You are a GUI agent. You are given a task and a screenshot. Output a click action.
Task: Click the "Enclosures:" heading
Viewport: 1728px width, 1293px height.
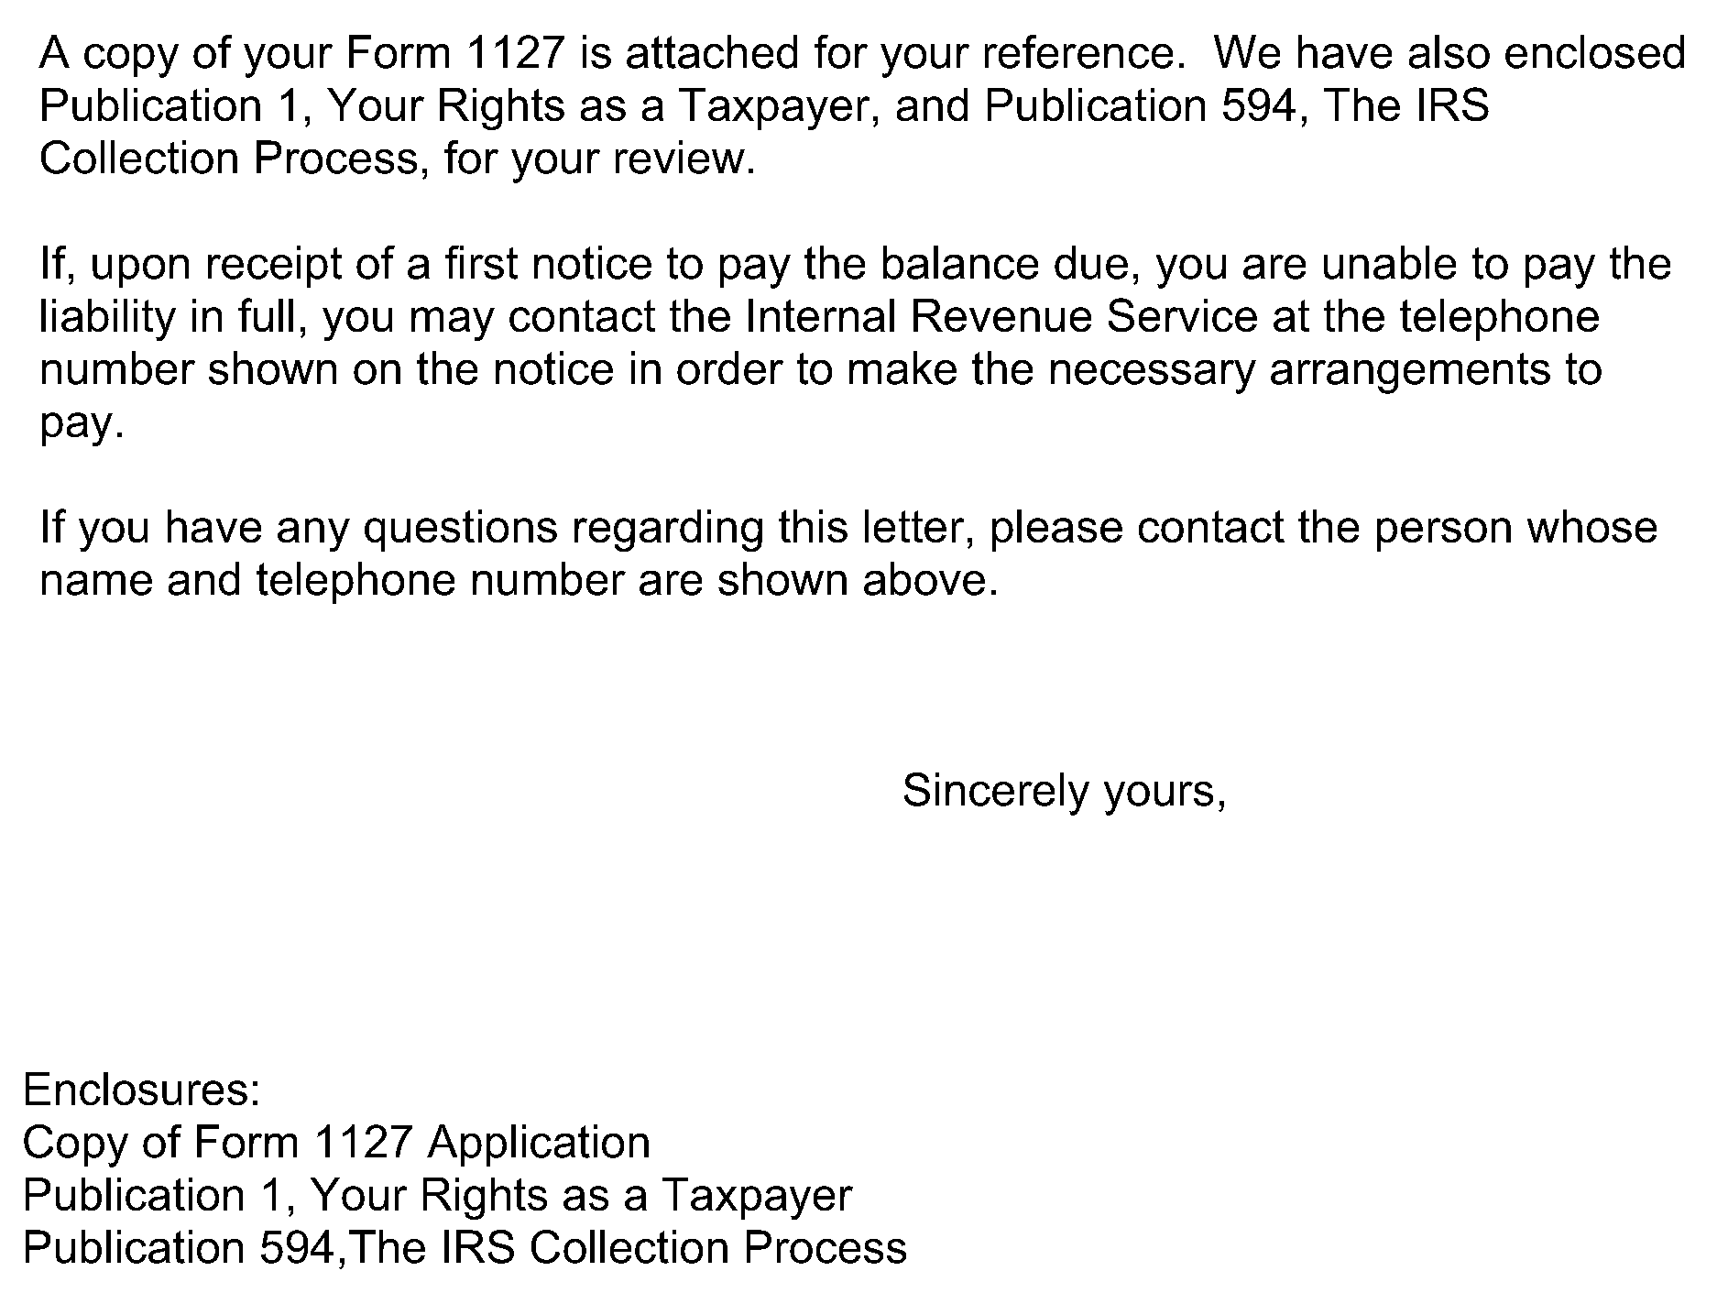click(142, 1090)
